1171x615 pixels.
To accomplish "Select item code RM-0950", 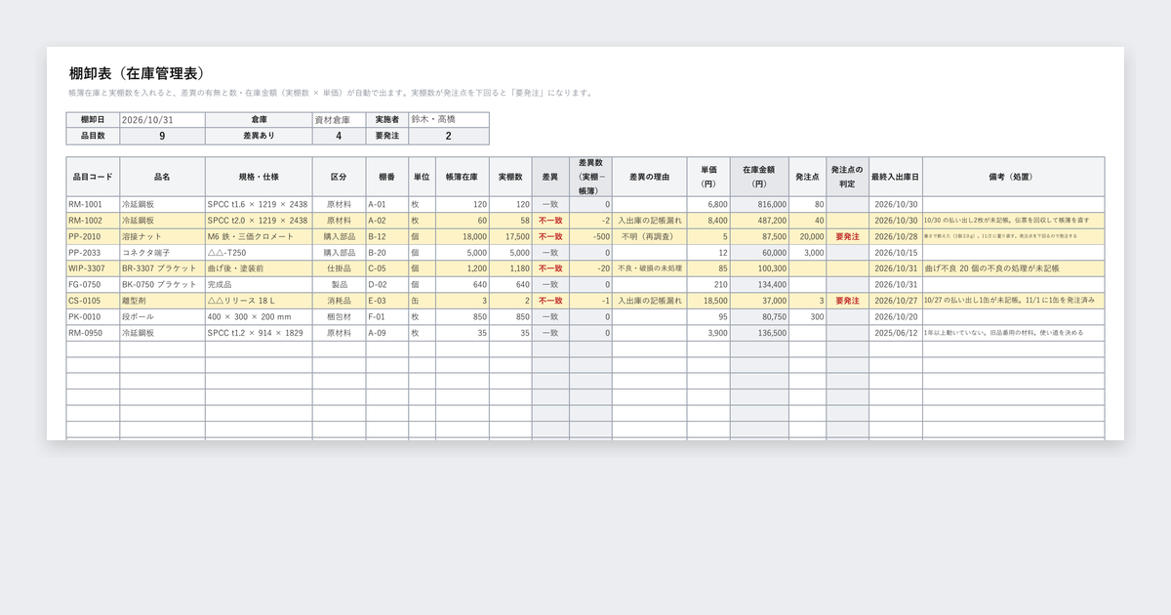I will coord(93,333).
